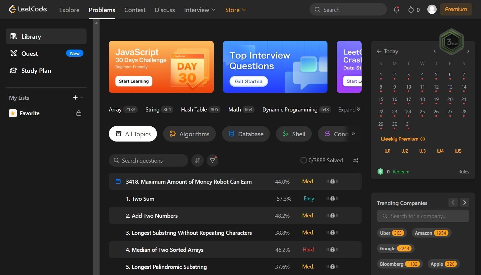The height and width of the screenshot is (275, 481).
Task: Expand the Interview dropdown menu
Action: (x=200, y=10)
